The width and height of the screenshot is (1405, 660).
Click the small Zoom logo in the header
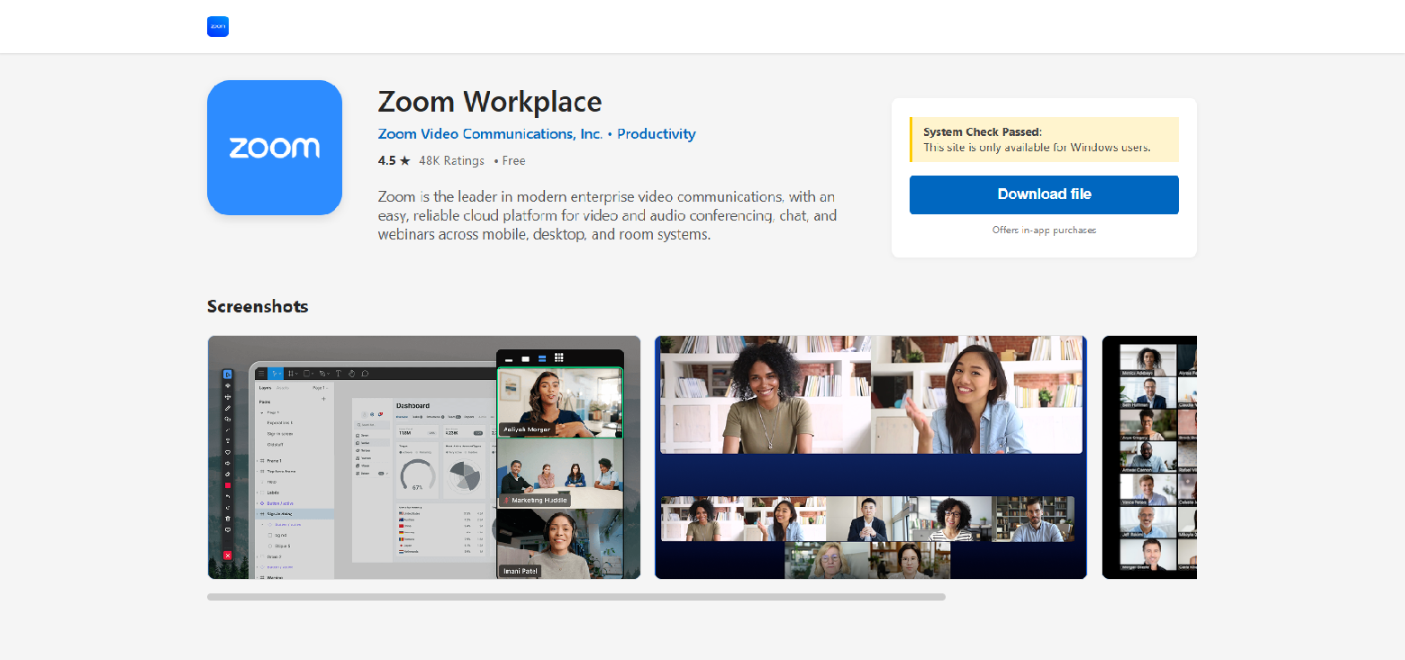coord(218,26)
